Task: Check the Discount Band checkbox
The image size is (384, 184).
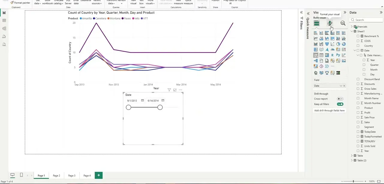Action: (358, 79)
